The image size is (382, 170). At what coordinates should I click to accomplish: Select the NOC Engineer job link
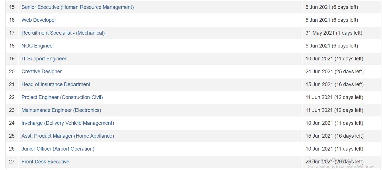[x=38, y=46]
